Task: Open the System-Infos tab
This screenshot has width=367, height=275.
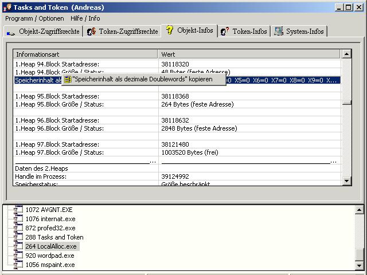Action: 299,32
